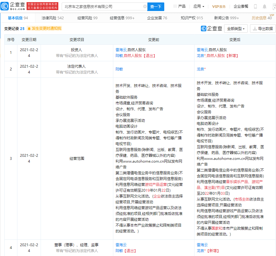
Task: Open 雷海云 link in row 1 变更前
Action: coord(121,50)
